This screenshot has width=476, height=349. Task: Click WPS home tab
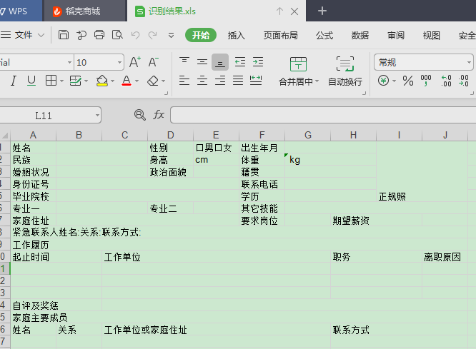pos(21,11)
